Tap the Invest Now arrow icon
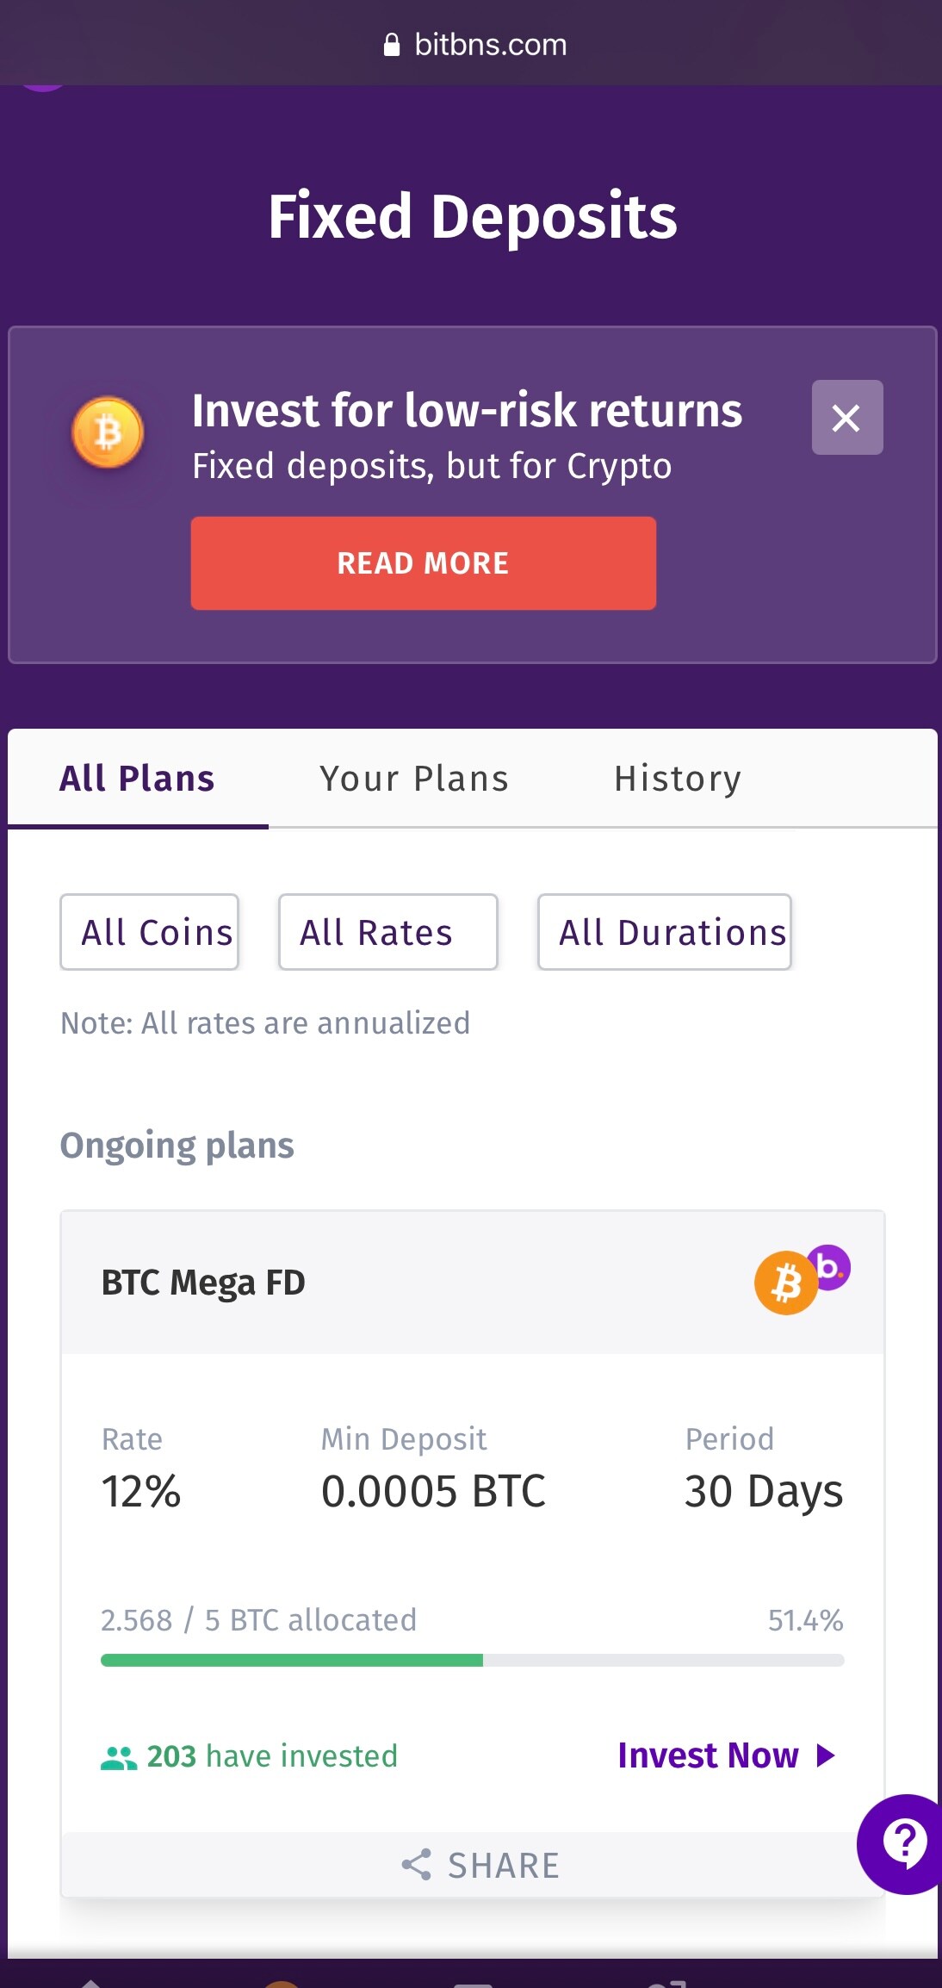Viewport: 942px width, 1988px height. point(826,1755)
